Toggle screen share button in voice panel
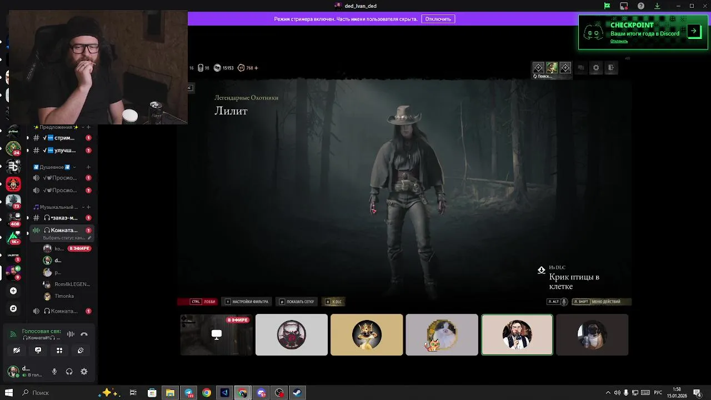Viewport: 711px width, 400px height. coord(38,350)
